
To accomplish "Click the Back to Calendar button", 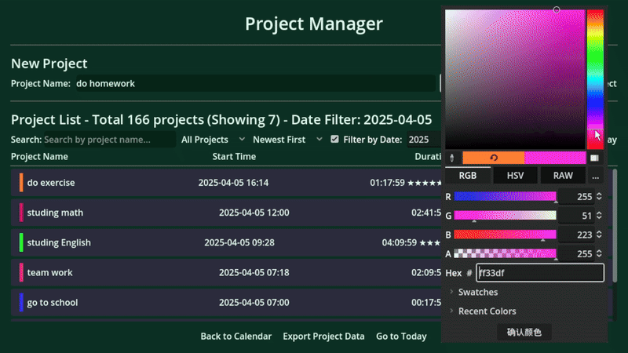I will click(x=235, y=336).
